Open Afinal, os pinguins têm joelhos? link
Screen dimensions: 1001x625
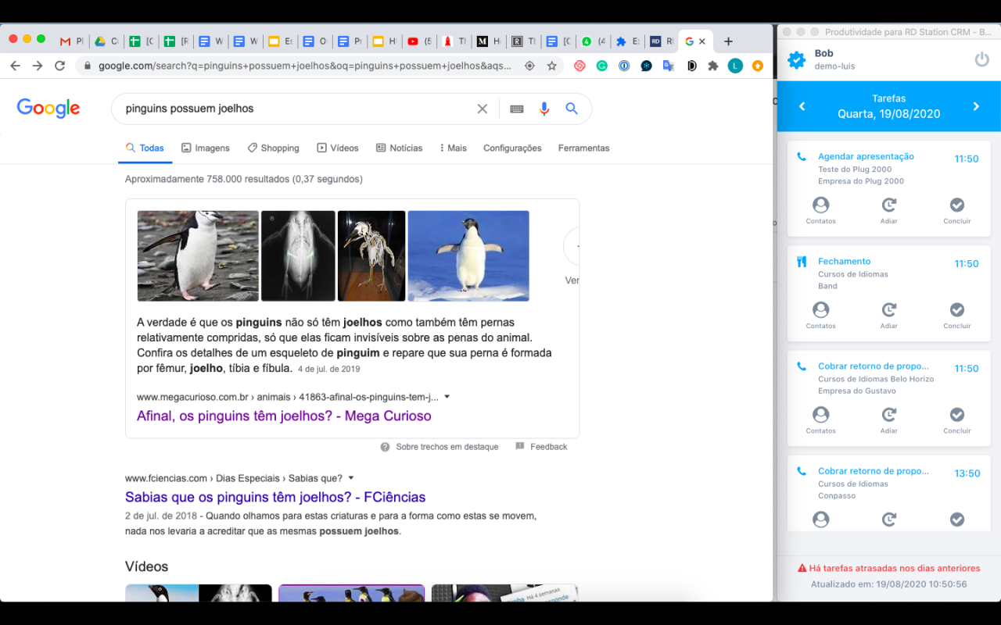tap(284, 416)
